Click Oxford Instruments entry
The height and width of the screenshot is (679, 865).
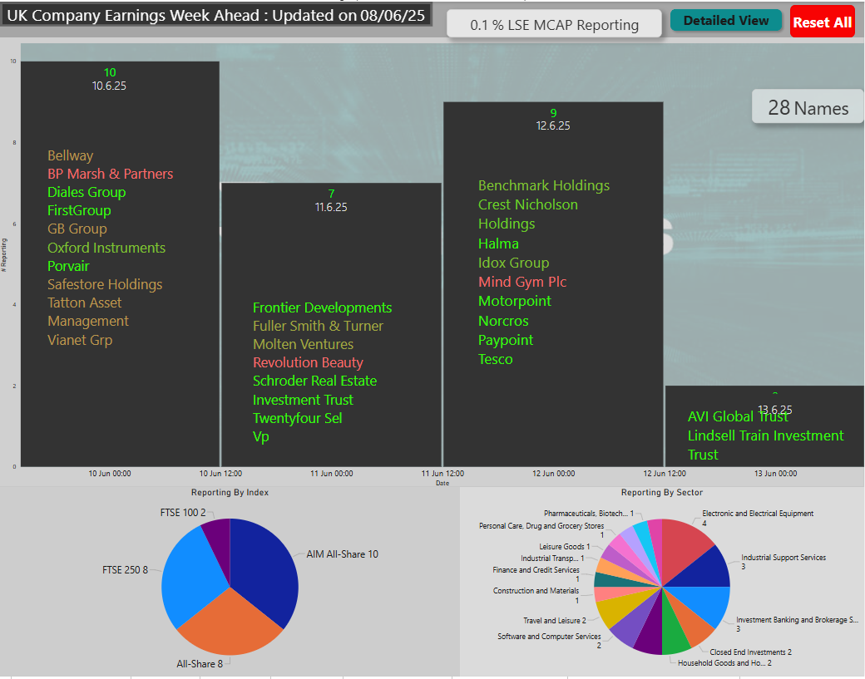(x=106, y=248)
